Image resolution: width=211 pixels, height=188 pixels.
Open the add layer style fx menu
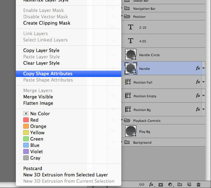pyautogui.click(x=152, y=184)
